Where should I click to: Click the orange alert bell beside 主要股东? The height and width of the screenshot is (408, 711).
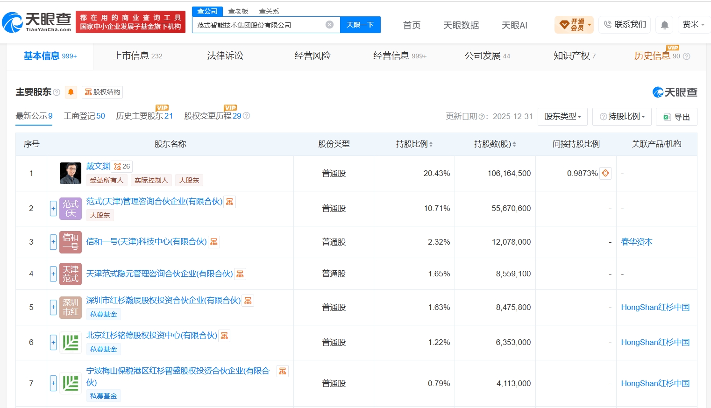71,92
